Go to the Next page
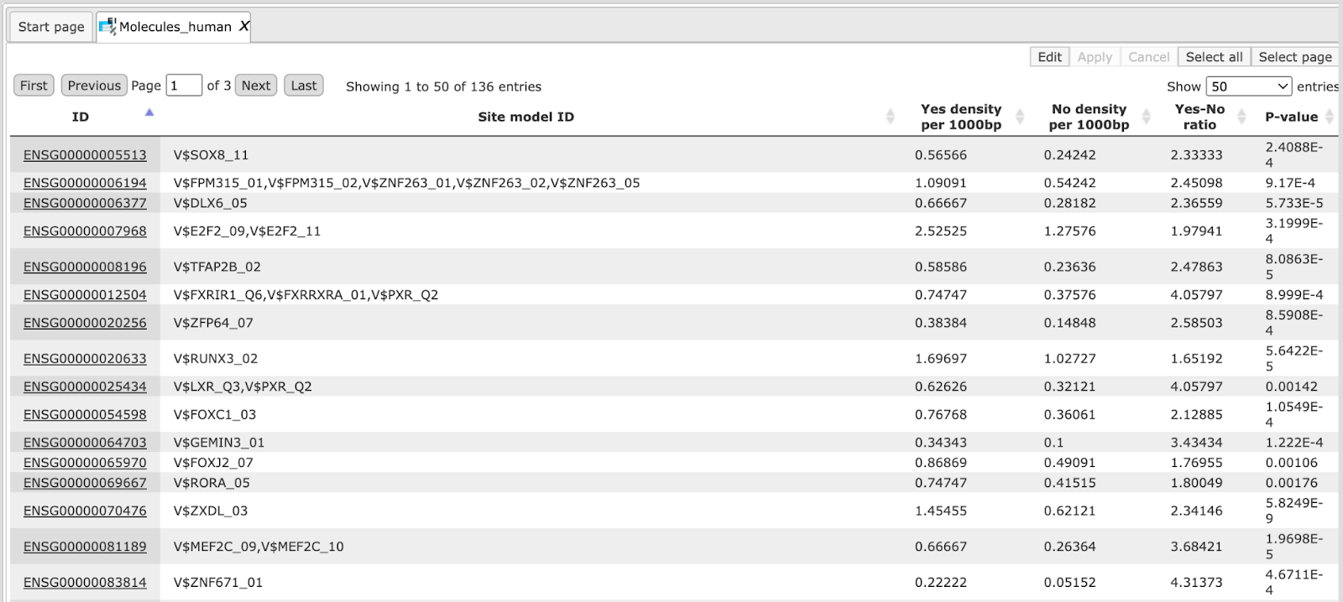 pyautogui.click(x=256, y=86)
